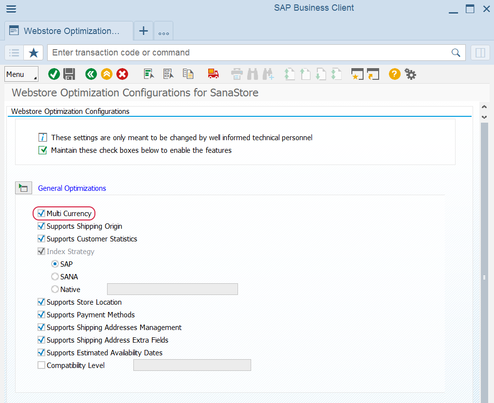The height and width of the screenshot is (403, 494).
Task: Click the disabled Index Strategy checkbox
Action: (x=41, y=251)
